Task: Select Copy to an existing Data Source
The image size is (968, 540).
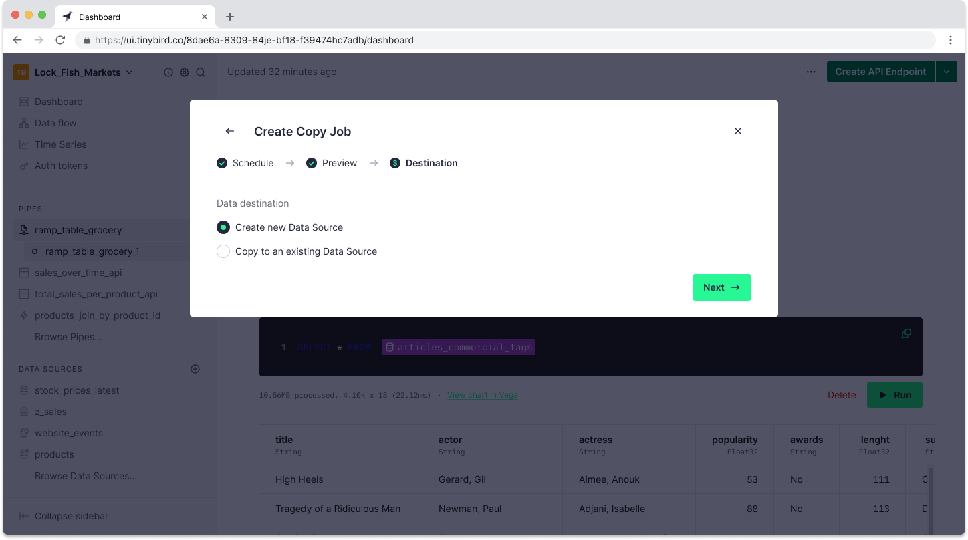Action: [x=223, y=251]
